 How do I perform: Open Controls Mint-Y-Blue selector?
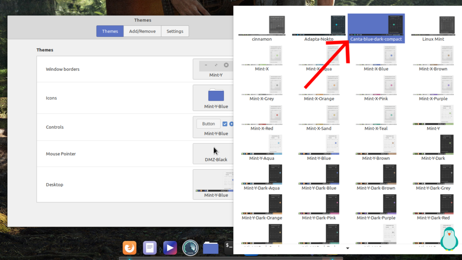click(213, 127)
